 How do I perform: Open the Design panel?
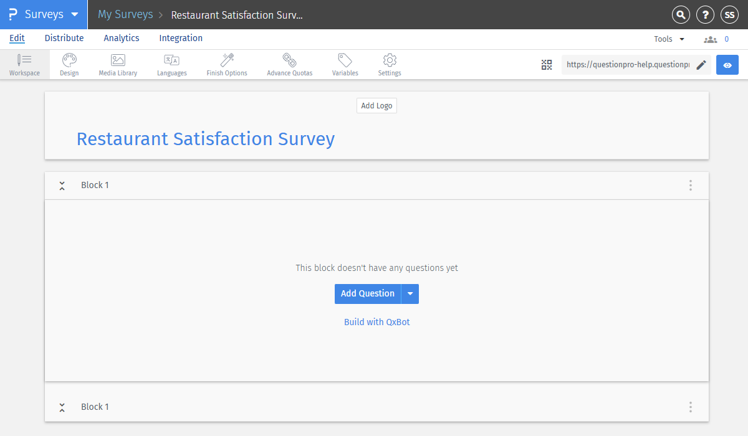click(69, 64)
